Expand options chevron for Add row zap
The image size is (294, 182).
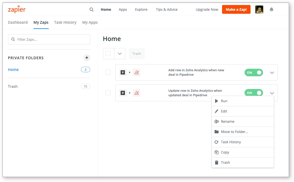click(272, 73)
